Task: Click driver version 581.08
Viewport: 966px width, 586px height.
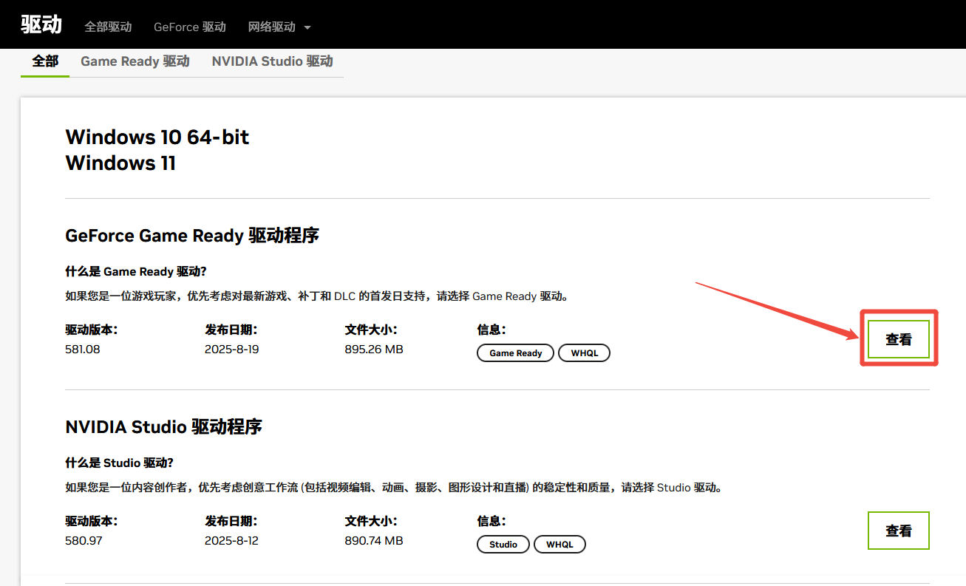Action: tap(83, 349)
